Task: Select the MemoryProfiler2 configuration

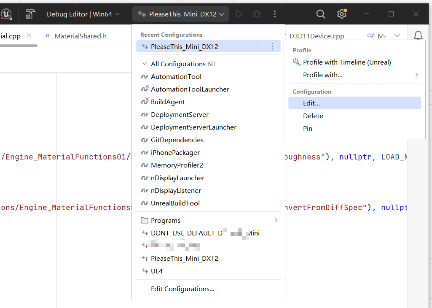Action: click(208, 165)
